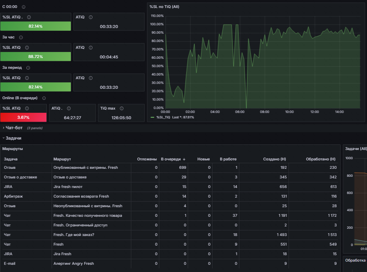
Task: Click info icon beside За час heading
Action: (21, 38)
